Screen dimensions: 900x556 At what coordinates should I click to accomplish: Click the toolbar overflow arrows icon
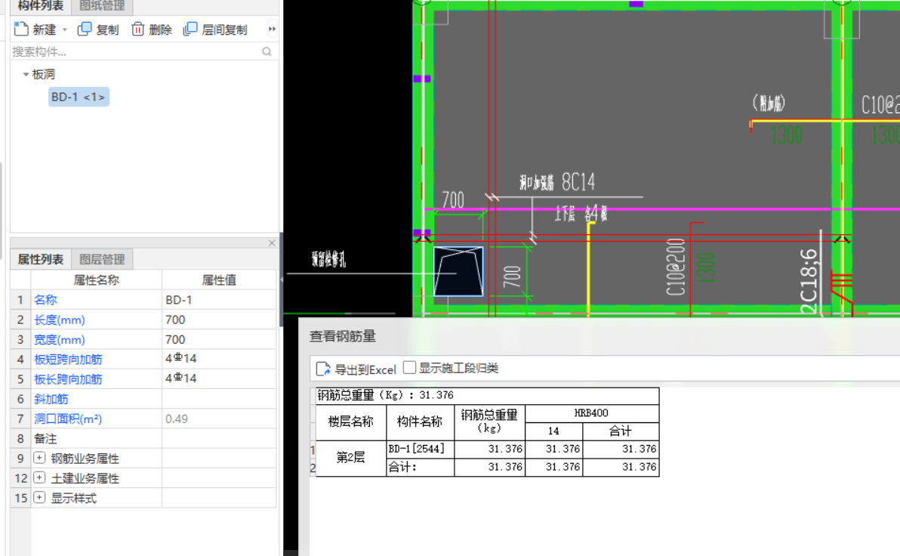(x=272, y=29)
